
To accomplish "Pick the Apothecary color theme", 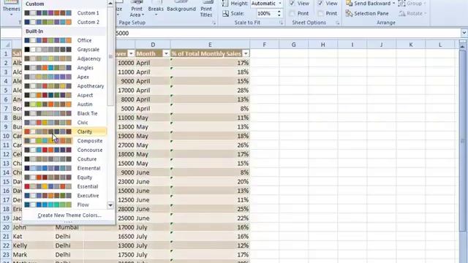I will click(x=65, y=86).
